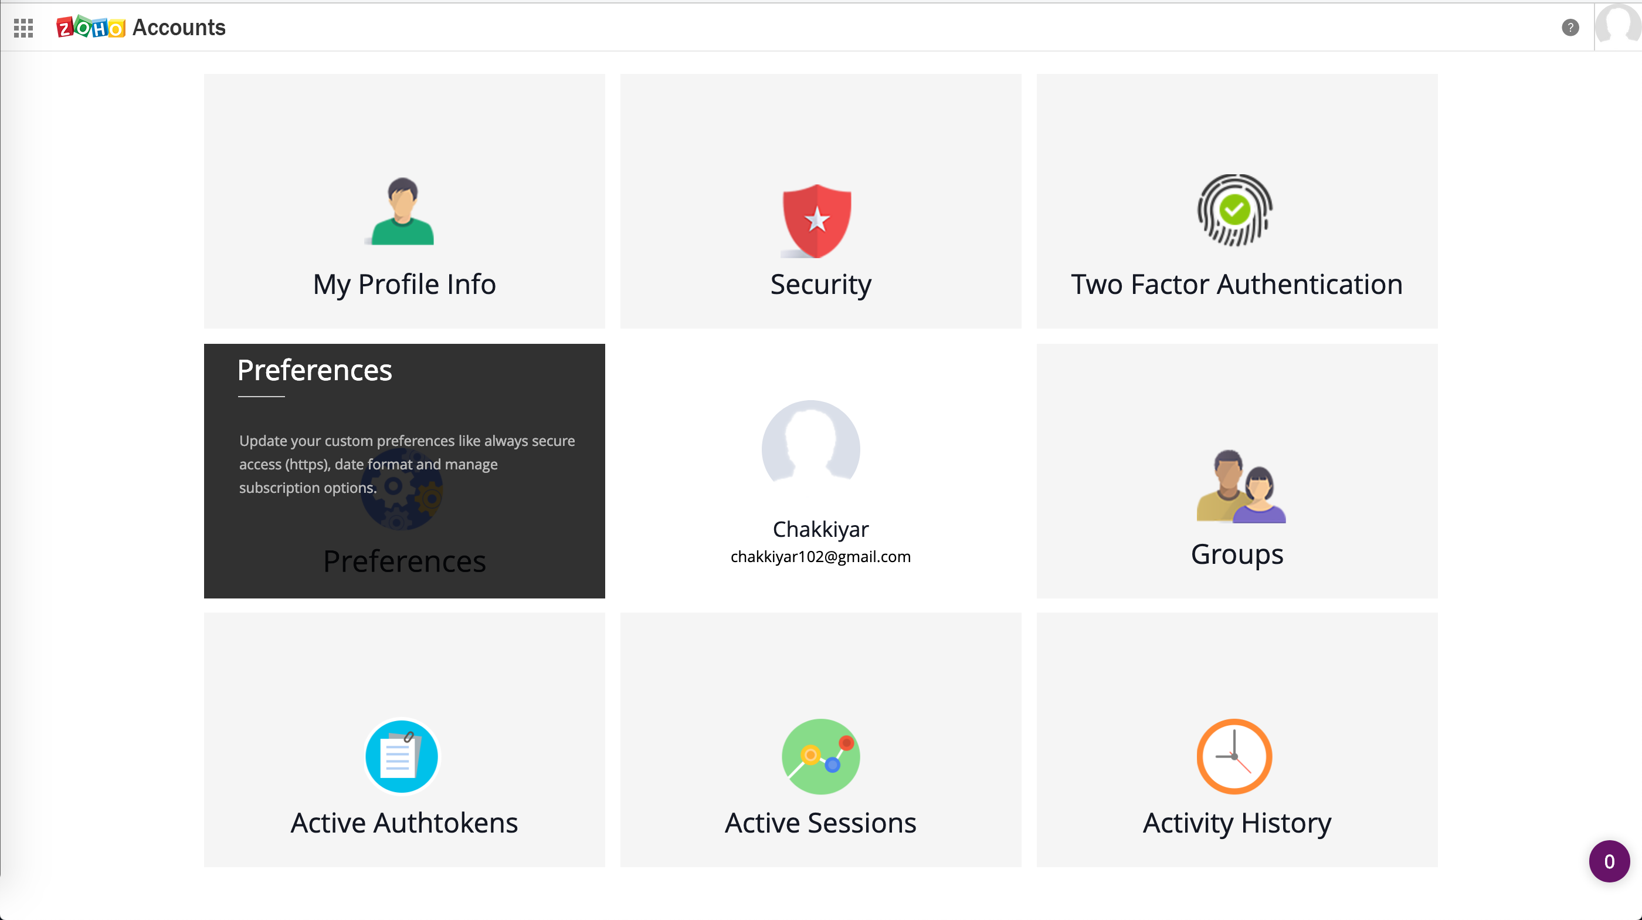1642x920 pixels.
Task: Click the chakkiyar102@gmail.com email text
Action: [x=820, y=557]
